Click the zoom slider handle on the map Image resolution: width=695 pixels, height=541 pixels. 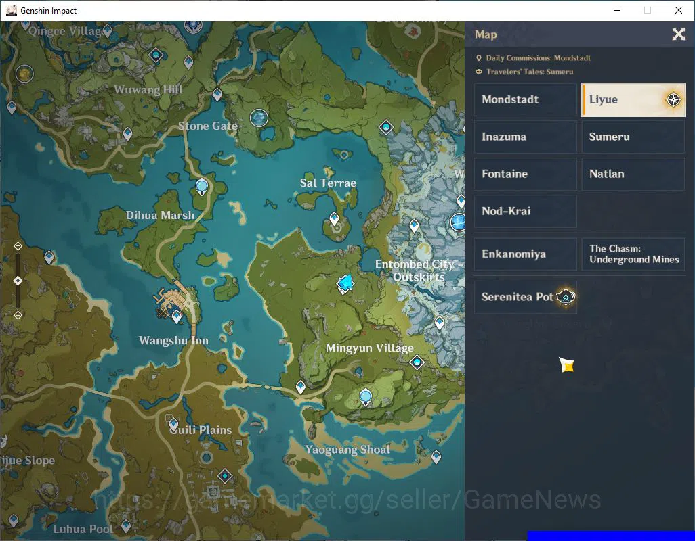(x=18, y=281)
